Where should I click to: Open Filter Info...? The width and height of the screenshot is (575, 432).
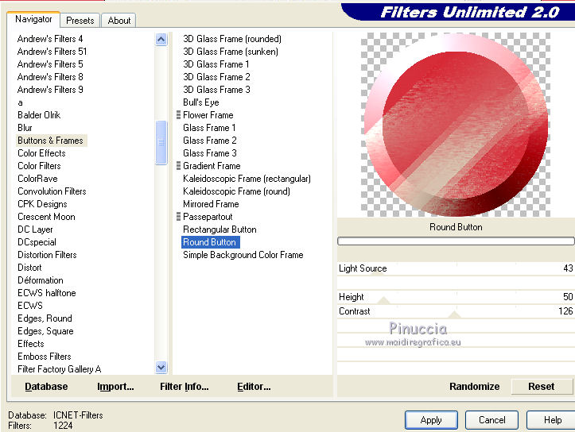tap(184, 387)
